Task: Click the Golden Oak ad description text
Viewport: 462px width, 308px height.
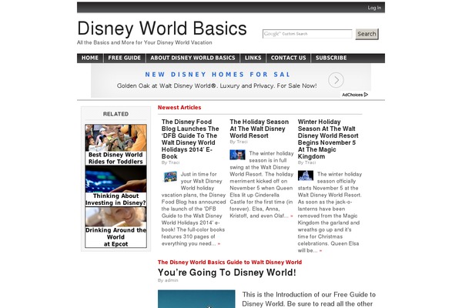Action: tap(217, 85)
